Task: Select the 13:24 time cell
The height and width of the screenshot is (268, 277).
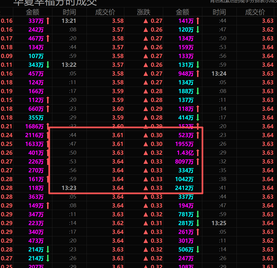Action: tap(219, 74)
